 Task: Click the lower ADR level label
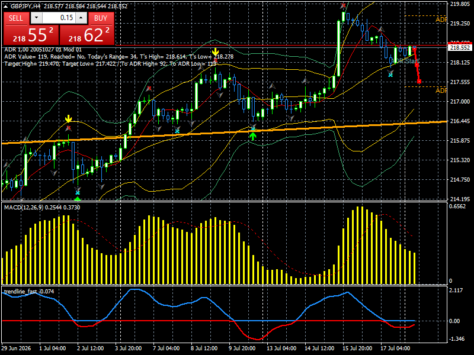coord(441,91)
